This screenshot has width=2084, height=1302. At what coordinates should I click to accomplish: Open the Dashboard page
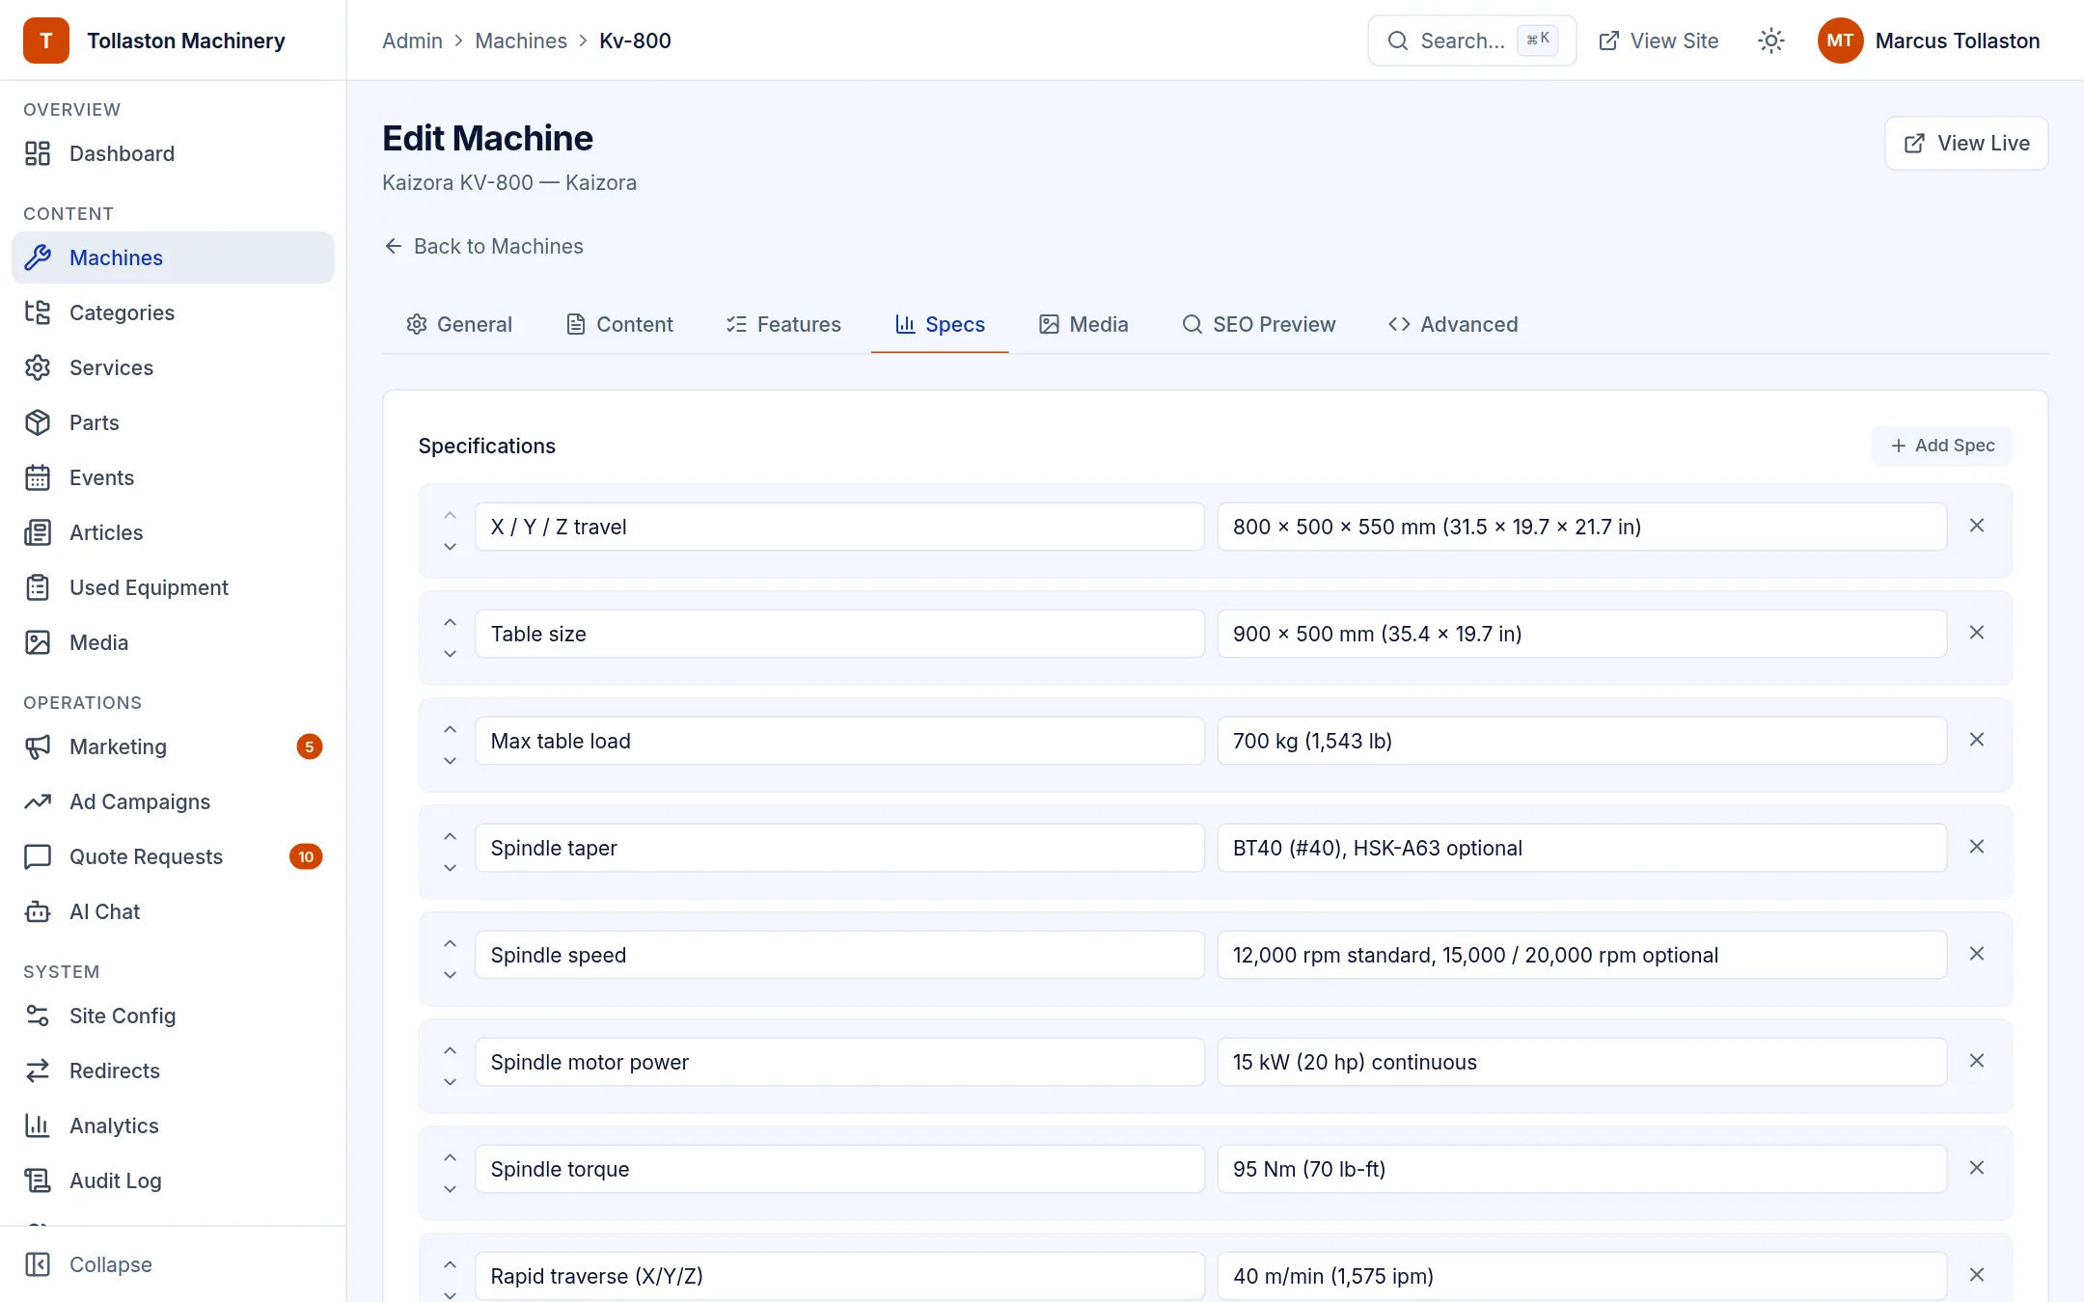[173, 153]
